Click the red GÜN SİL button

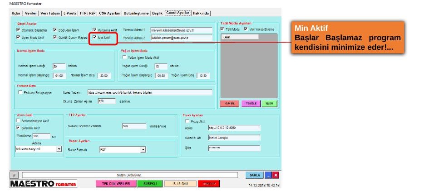pos(230,104)
